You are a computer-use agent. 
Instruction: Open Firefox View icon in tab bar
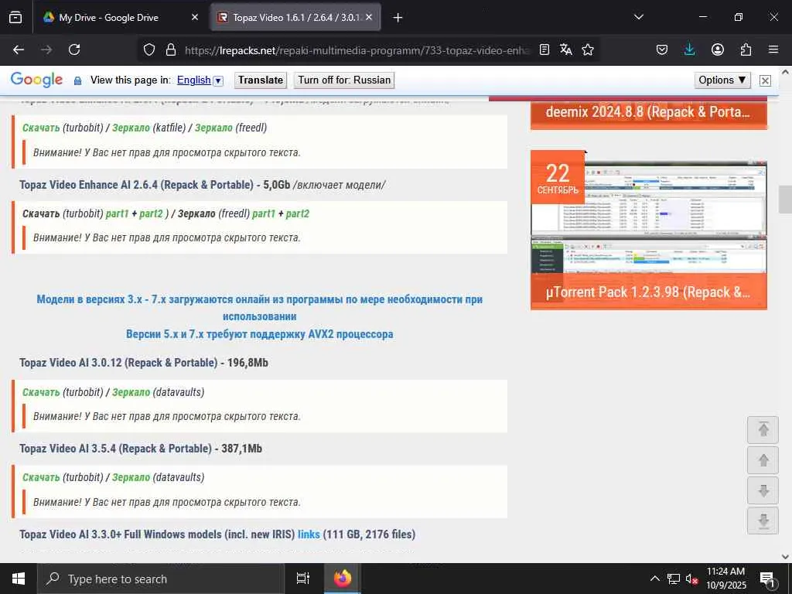(x=15, y=17)
